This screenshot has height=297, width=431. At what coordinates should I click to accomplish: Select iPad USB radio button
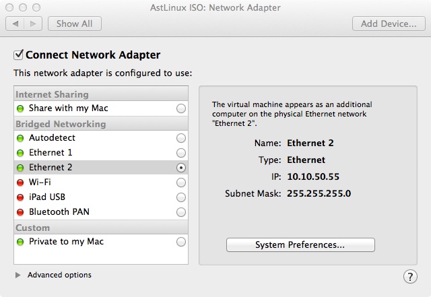point(181,197)
